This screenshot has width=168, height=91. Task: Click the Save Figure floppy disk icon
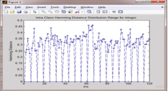(x=19, y=12)
